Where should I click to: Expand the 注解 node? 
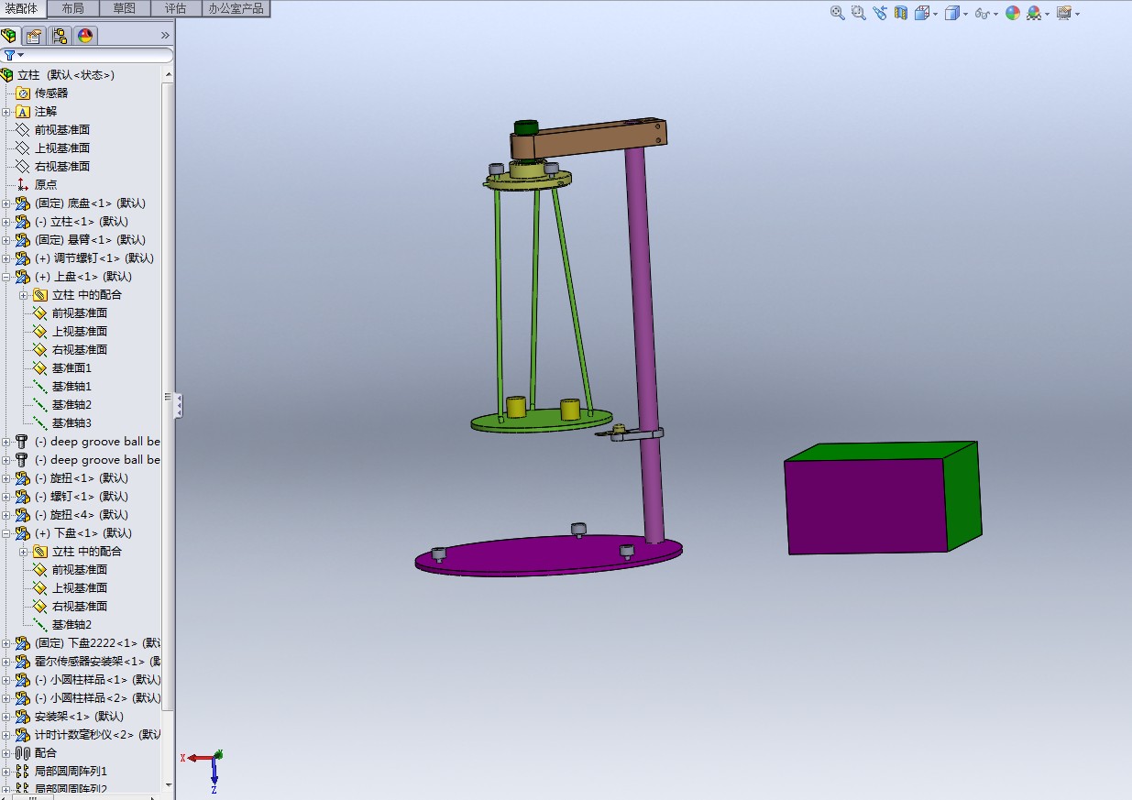tap(6, 112)
